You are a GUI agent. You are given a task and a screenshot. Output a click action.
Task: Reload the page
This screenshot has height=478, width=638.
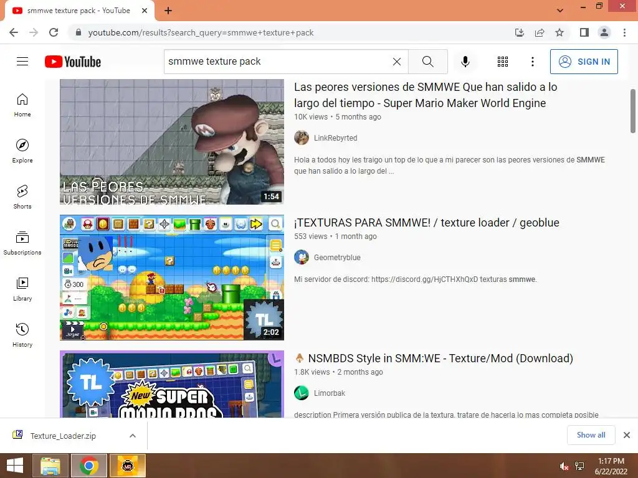[54, 32]
